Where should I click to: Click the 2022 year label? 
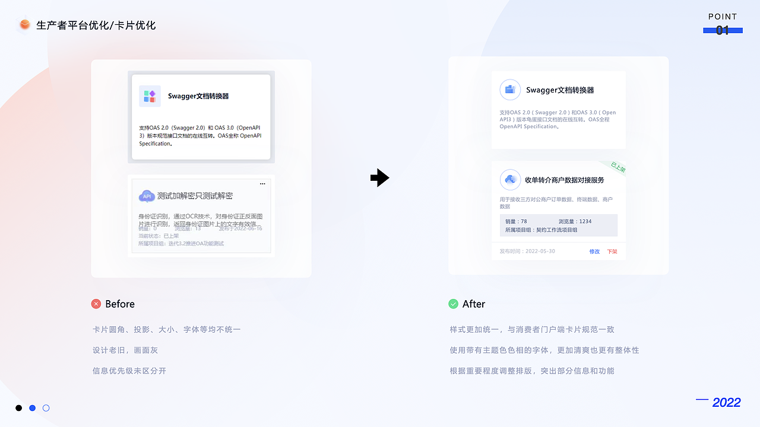[727, 403]
